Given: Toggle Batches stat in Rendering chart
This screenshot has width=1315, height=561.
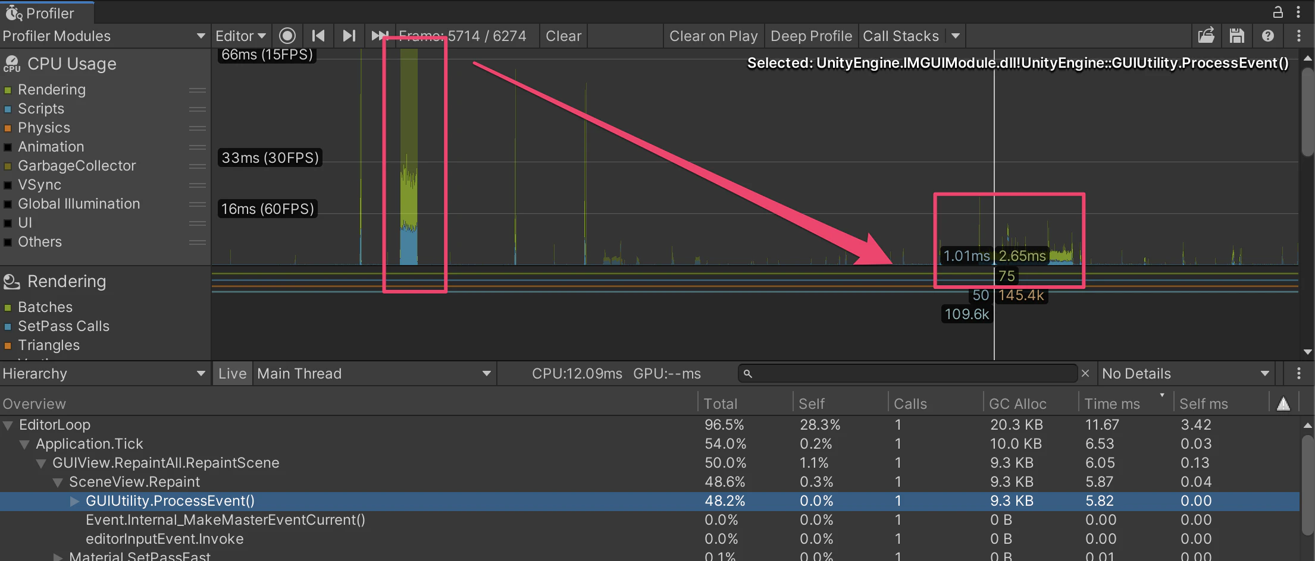Looking at the screenshot, I should pos(8,308).
